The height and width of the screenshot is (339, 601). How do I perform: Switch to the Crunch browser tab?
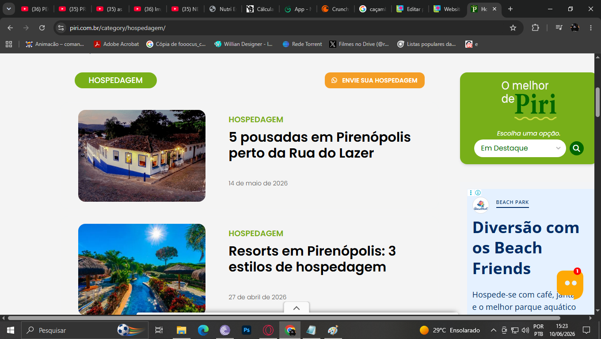coord(335,9)
